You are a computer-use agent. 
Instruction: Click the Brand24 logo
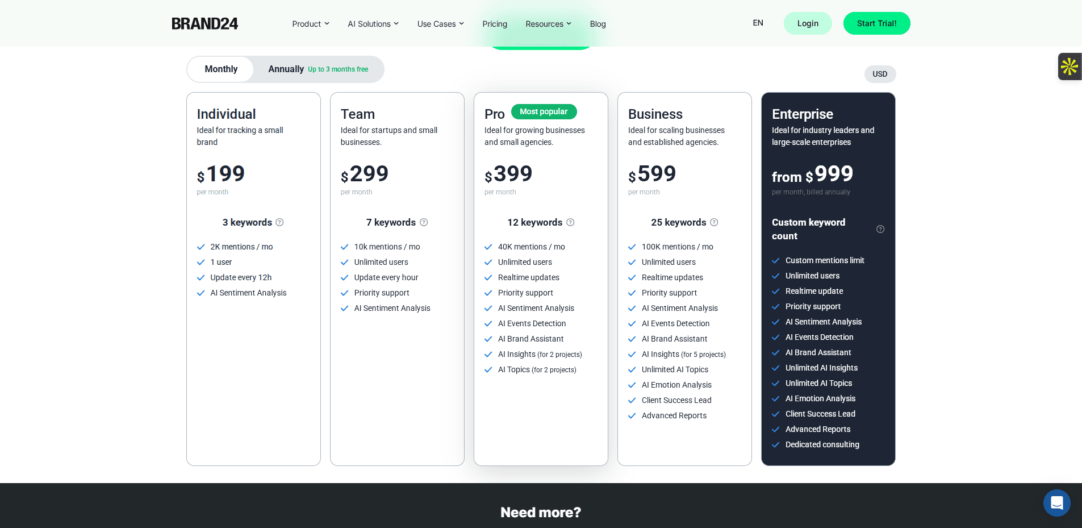click(x=204, y=24)
